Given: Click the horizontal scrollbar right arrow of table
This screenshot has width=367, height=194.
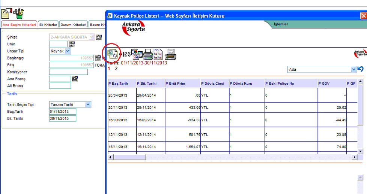Looking at the screenshot, I should [x=355, y=158].
